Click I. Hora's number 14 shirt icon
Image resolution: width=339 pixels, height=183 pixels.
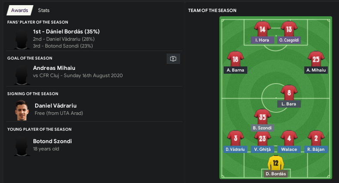[x=262, y=29]
